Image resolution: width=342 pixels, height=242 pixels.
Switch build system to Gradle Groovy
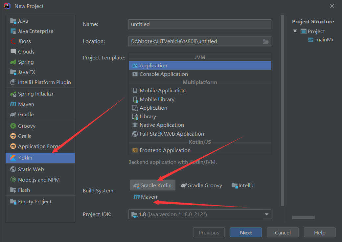[x=201, y=185]
